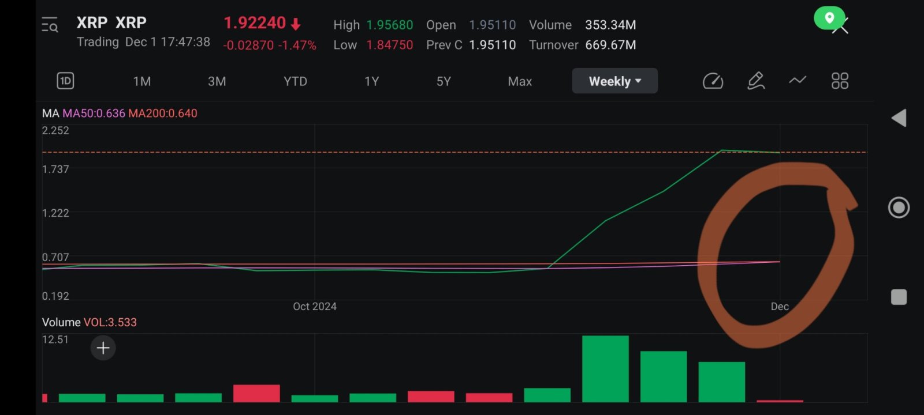Tap the 0.192 price axis label
Image resolution: width=924 pixels, height=415 pixels.
click(55, 296)
